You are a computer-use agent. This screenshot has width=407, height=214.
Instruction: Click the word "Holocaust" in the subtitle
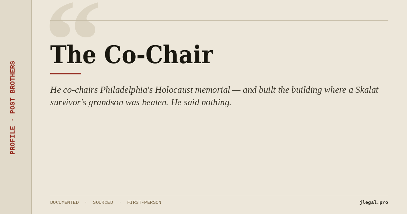tap(174, 90)
